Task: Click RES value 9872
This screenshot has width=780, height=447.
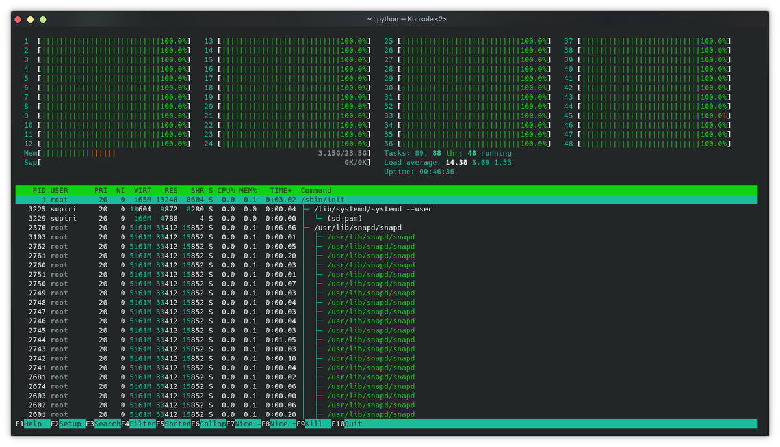Action: [169, 209]
